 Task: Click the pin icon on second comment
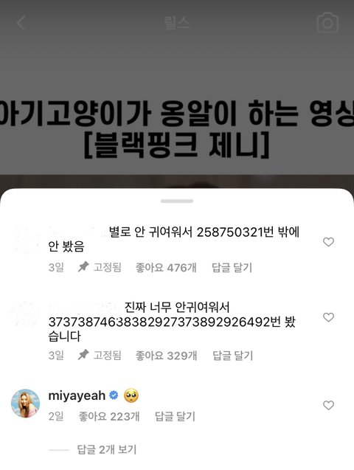[x=83, y=355]
